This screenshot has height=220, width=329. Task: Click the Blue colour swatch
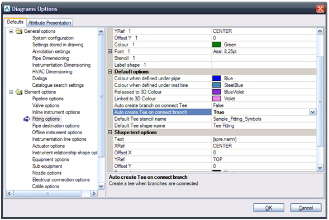(x=217, y=79)
